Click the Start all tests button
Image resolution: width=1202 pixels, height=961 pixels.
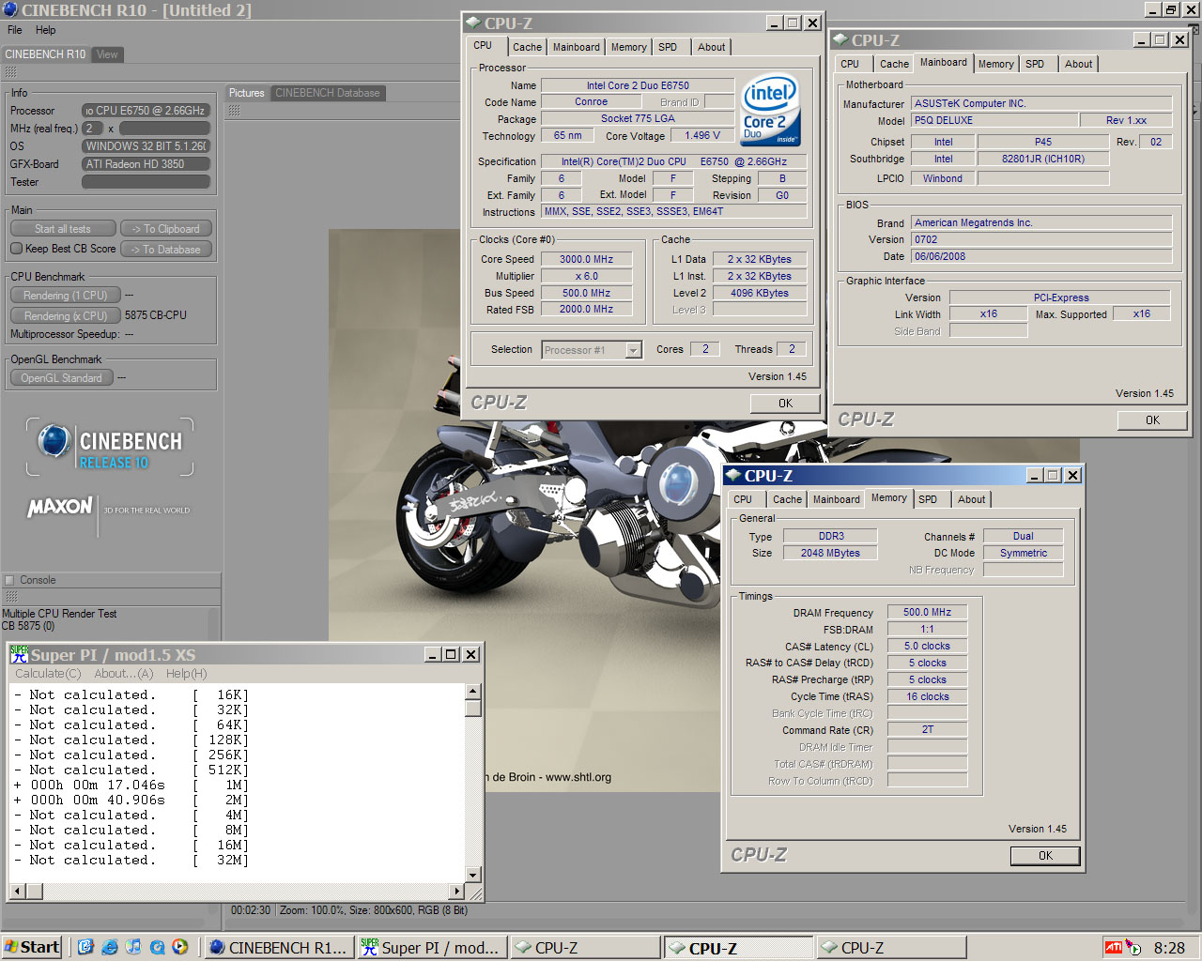point(63,229)
